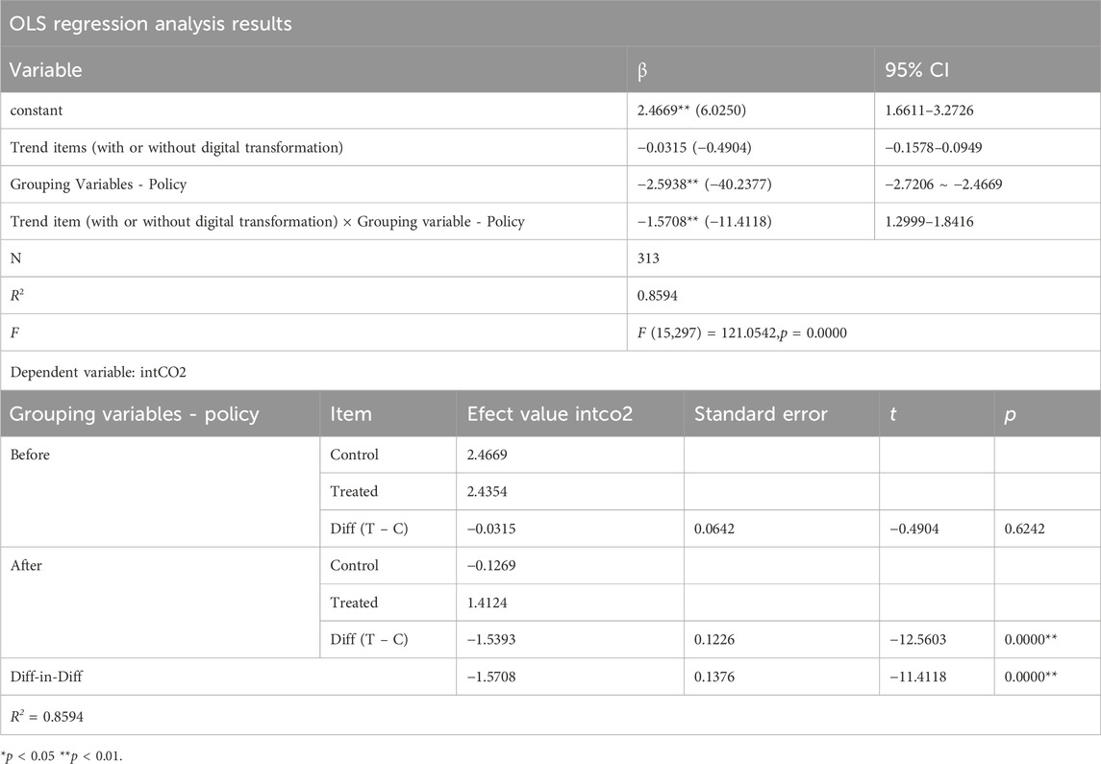Click the coefficient −0.0315 (−0.4904)

click(x=694, y=147)
